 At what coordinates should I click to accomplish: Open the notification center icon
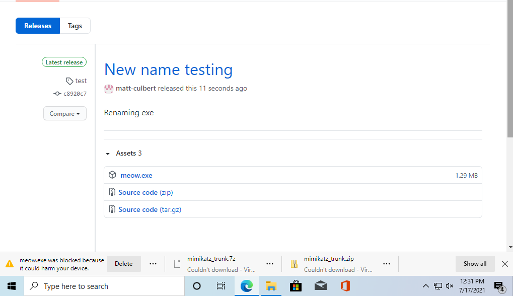point(499,286)
